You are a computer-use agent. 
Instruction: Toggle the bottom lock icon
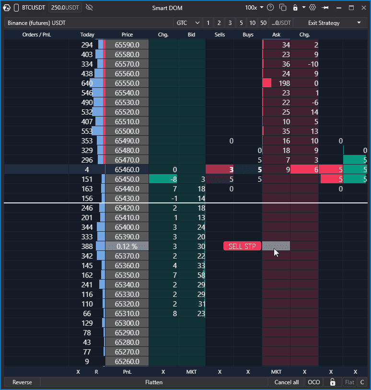click(x=333, y=382)
